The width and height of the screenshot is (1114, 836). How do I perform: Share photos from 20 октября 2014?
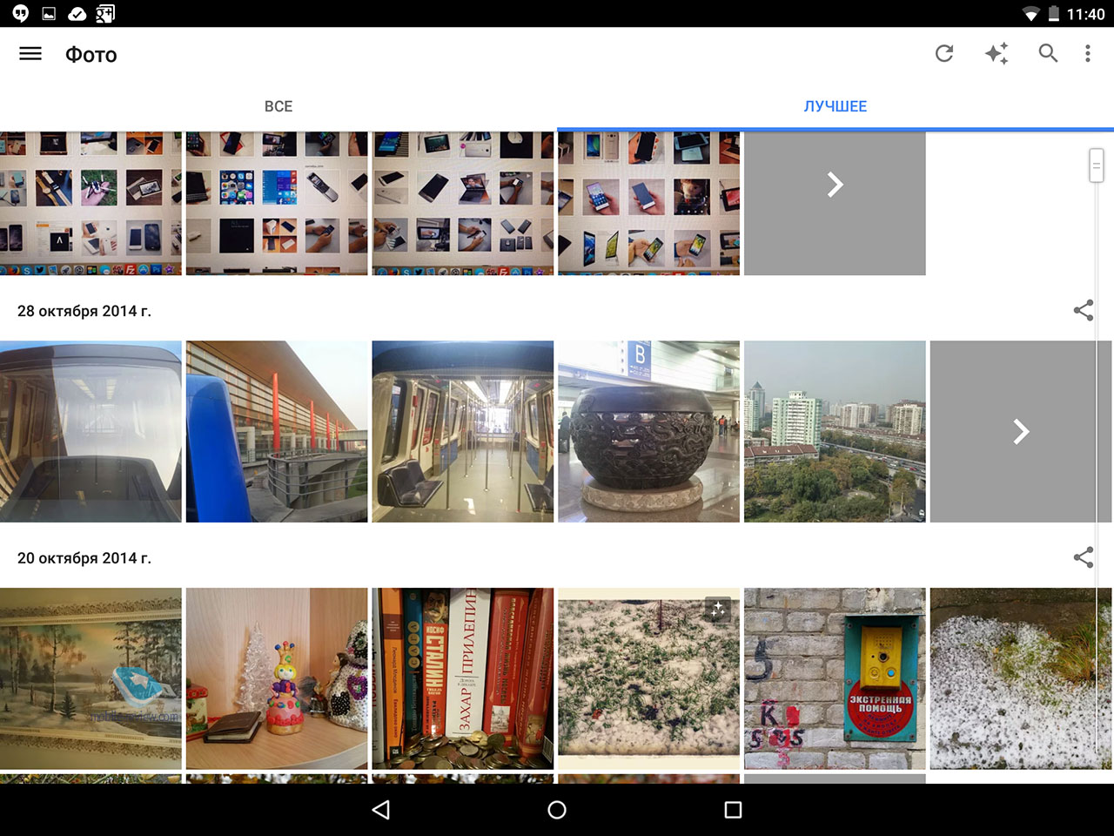click(x=1084, y=557)
